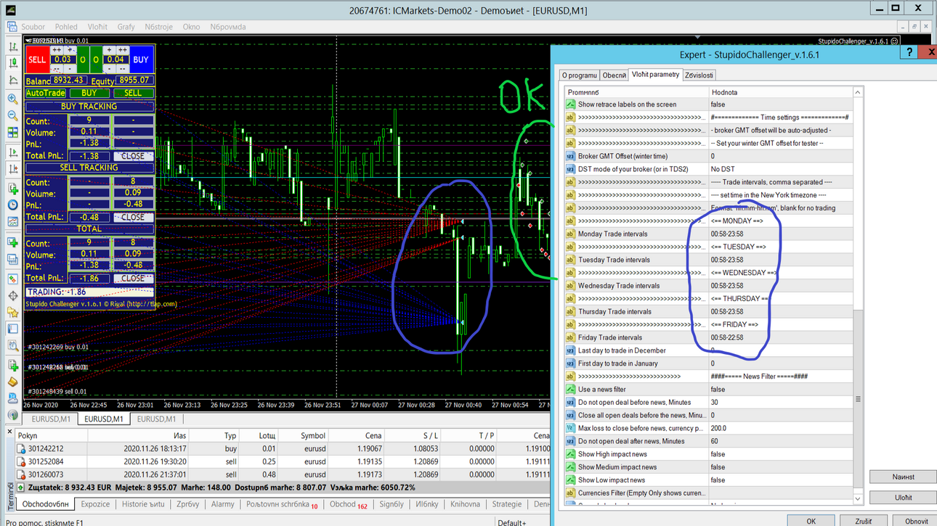
Task: Click the Friday Trade intervals value 00:58-22:58
Action: 781,337
